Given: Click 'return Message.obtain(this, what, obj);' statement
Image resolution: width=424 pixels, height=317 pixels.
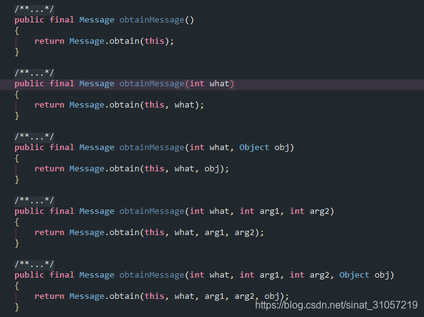Looking at the screenshot, I should click(x=132, y=169).
